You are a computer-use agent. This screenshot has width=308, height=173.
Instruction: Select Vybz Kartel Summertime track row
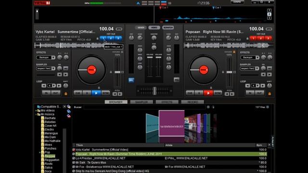(x=169, y=149)
